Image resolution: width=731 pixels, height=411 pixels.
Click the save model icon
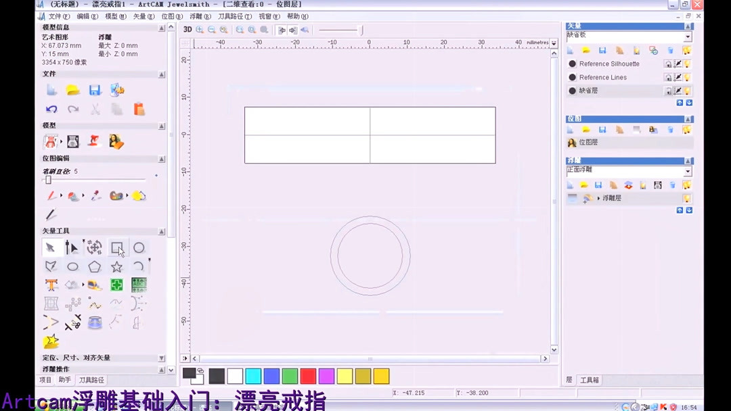[x=94, y=89]
